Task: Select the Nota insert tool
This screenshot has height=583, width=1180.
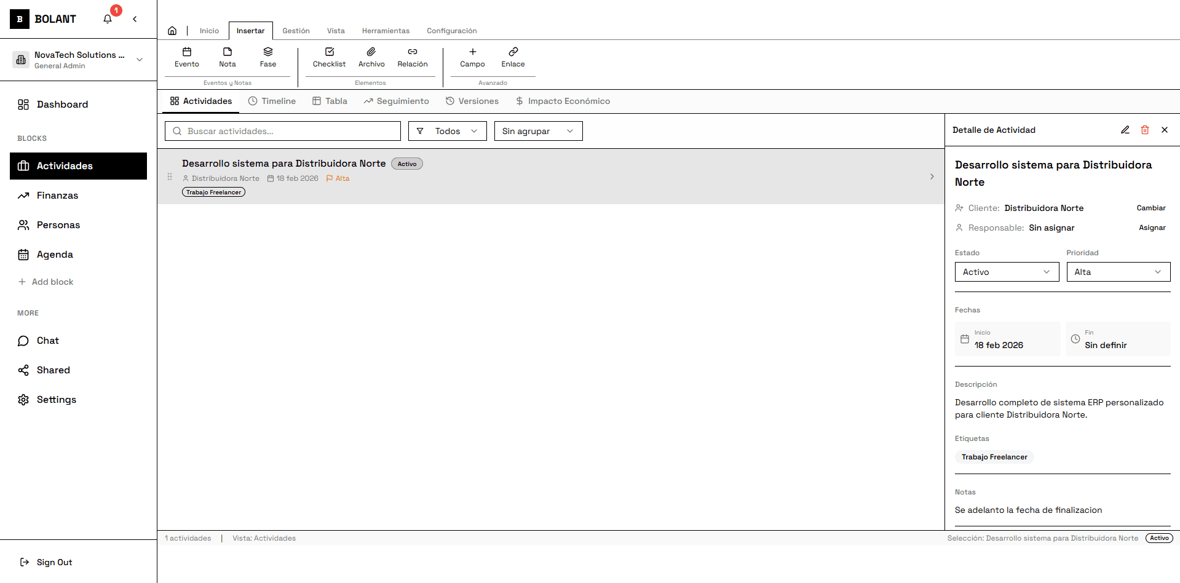Action: [x=227, y=57]
